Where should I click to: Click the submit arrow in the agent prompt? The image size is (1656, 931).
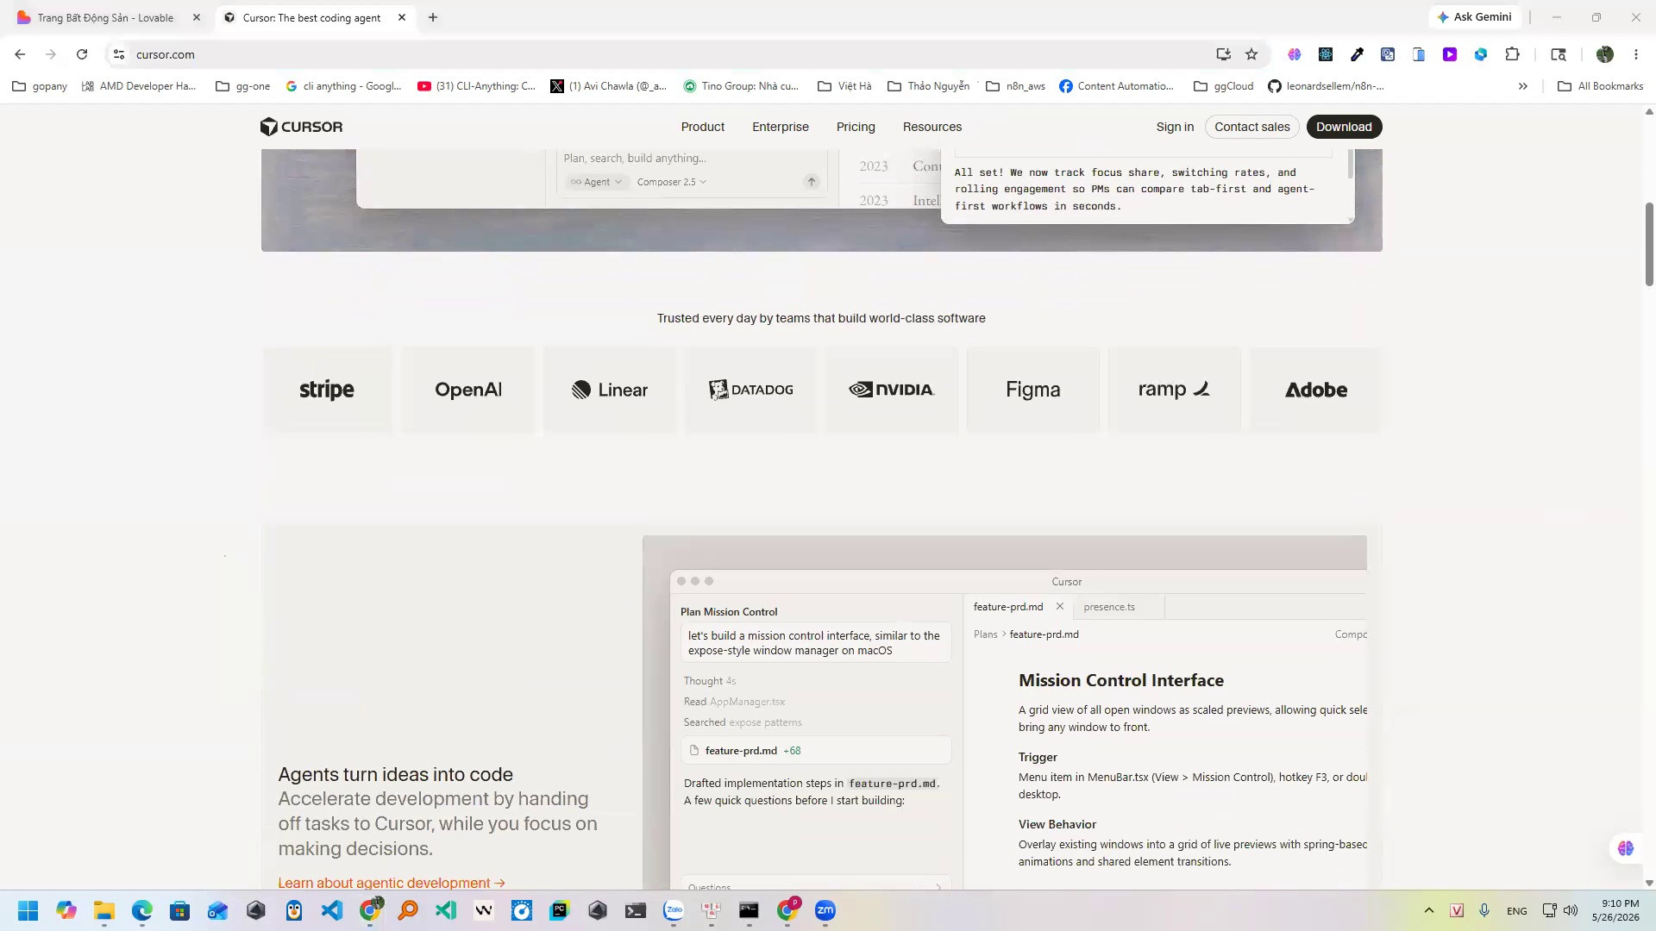click(812, 181)
